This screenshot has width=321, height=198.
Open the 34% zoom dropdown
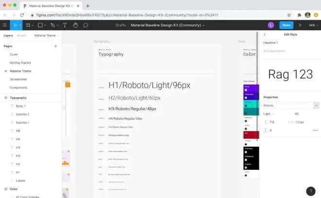pos(313,25)
